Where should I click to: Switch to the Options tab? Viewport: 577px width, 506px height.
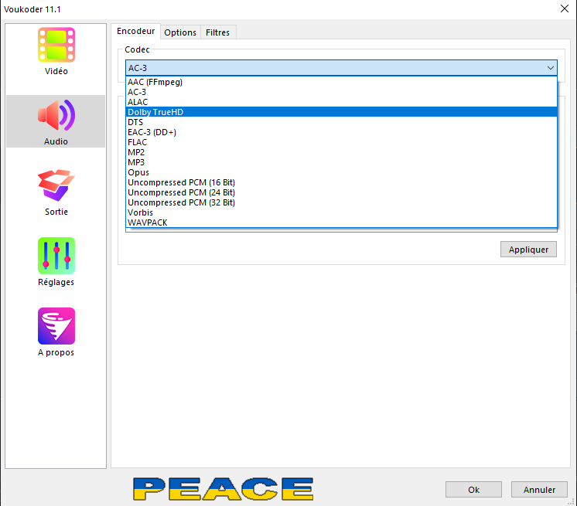pos(180,32)
